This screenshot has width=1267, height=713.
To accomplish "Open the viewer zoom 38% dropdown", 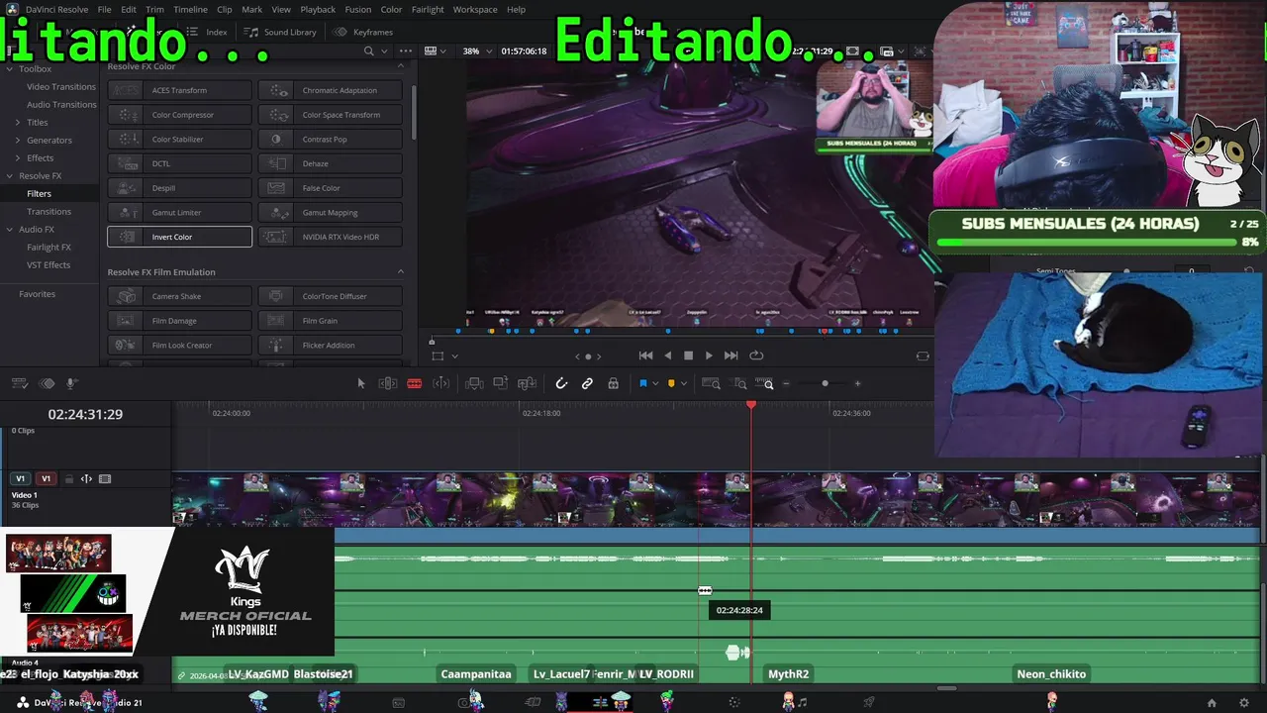I will (477, 51).
